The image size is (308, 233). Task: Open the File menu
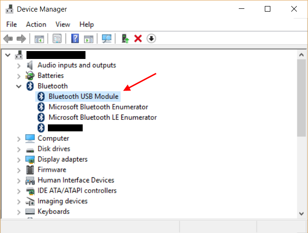[12, 24]
